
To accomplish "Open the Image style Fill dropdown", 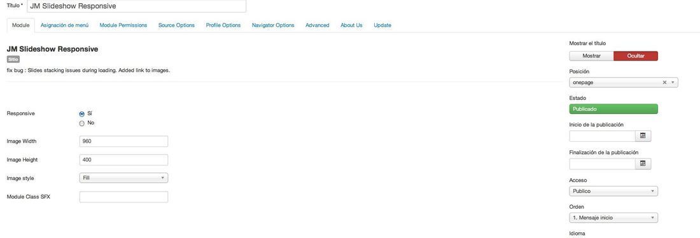I will [123, 178].
